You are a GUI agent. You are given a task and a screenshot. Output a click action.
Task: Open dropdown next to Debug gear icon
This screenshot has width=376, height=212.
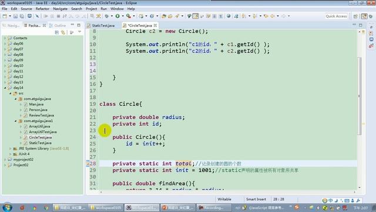point(112,16)
